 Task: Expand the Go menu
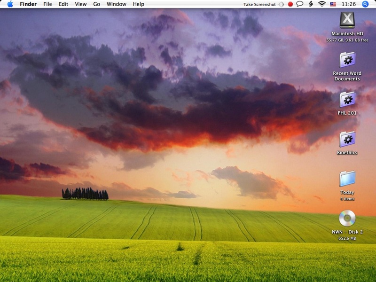[x=97, y=4]
